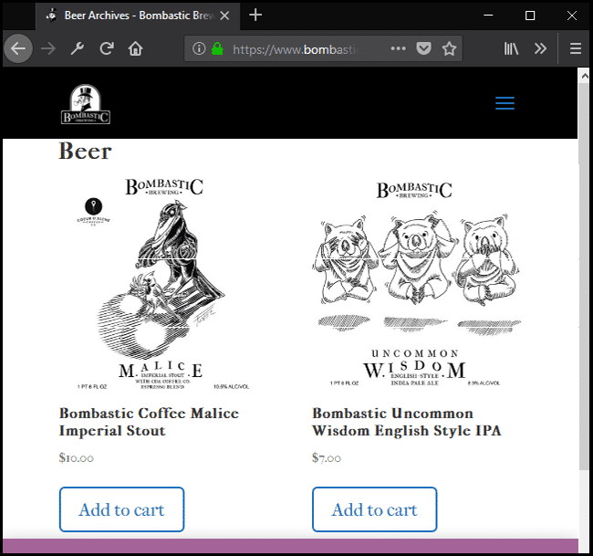
Task: Maximize the browser window
Action: [x=530, y=16]
